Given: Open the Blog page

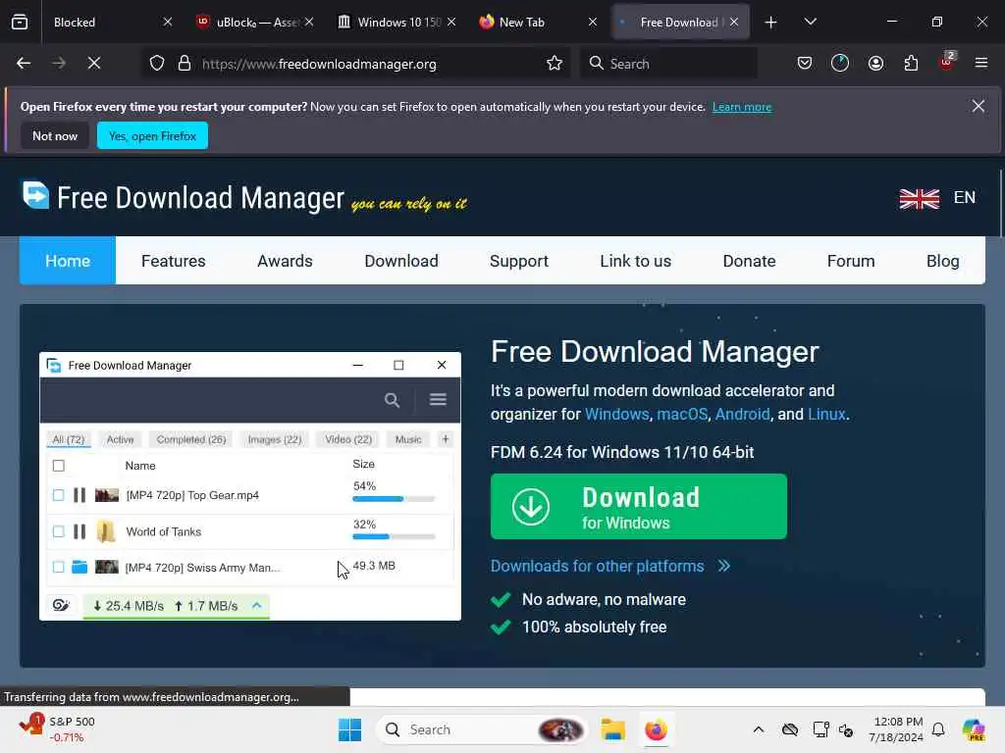Looking at the screenshot, I should [943, 261].
